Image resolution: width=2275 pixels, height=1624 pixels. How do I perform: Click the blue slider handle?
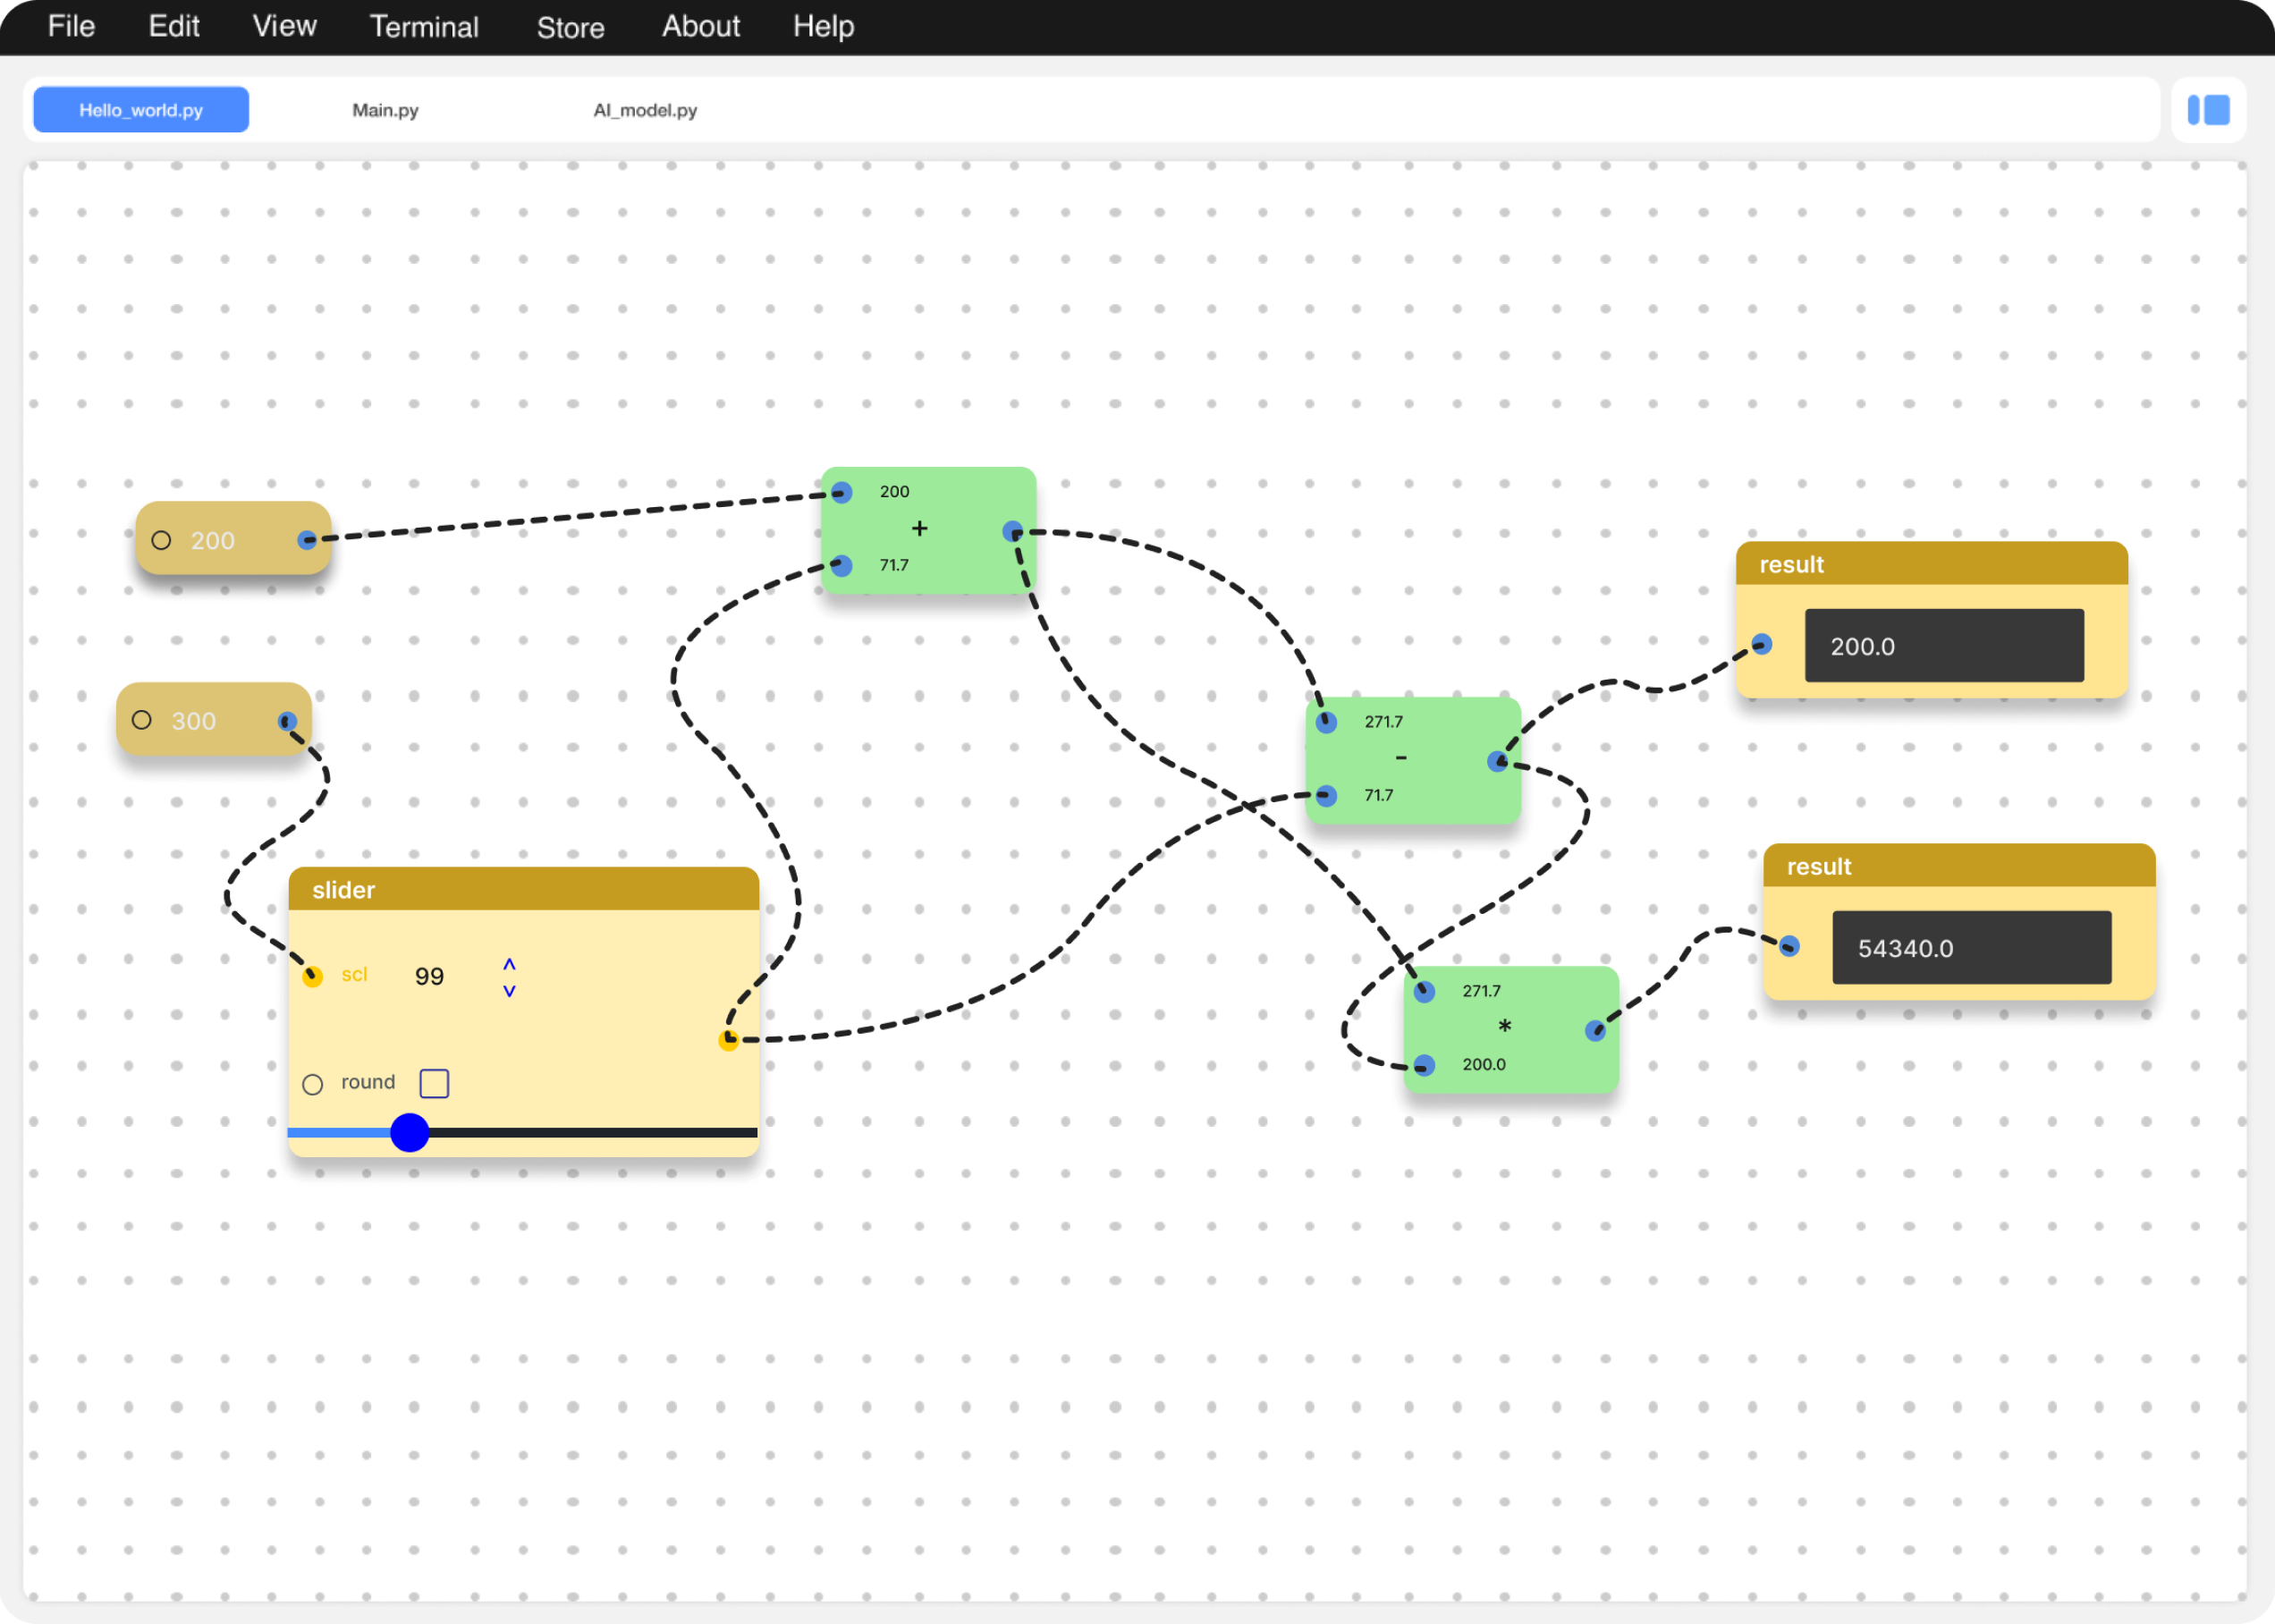point(410,1132)
